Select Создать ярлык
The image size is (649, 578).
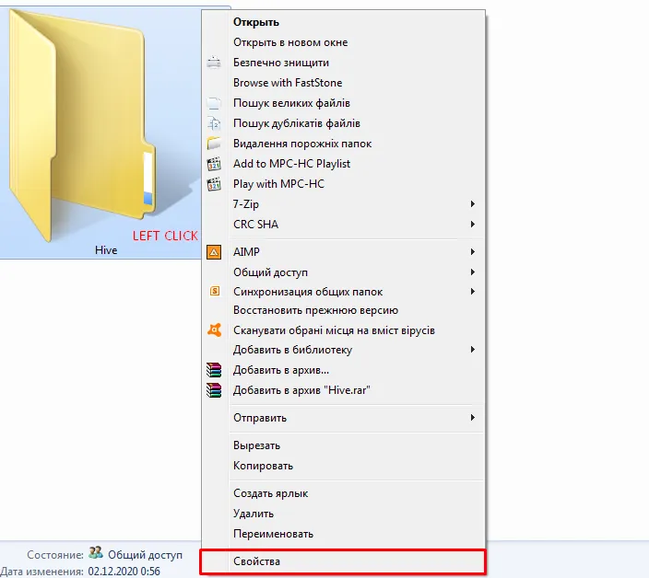pyautogui.click(x=343, y=493)
